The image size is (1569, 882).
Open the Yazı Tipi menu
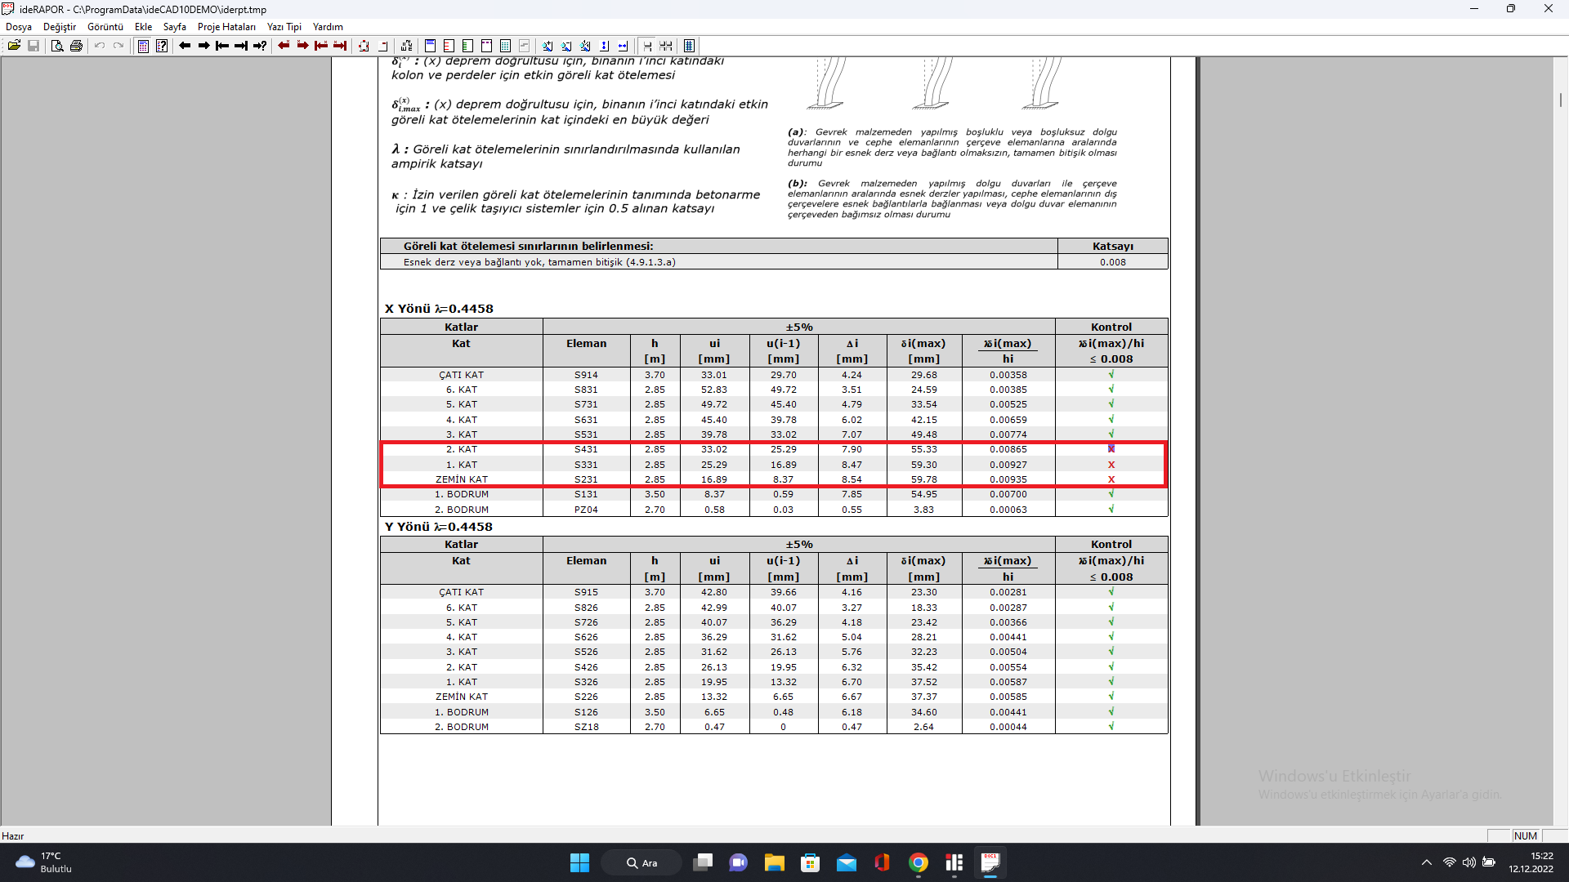[x=284, y=27]
